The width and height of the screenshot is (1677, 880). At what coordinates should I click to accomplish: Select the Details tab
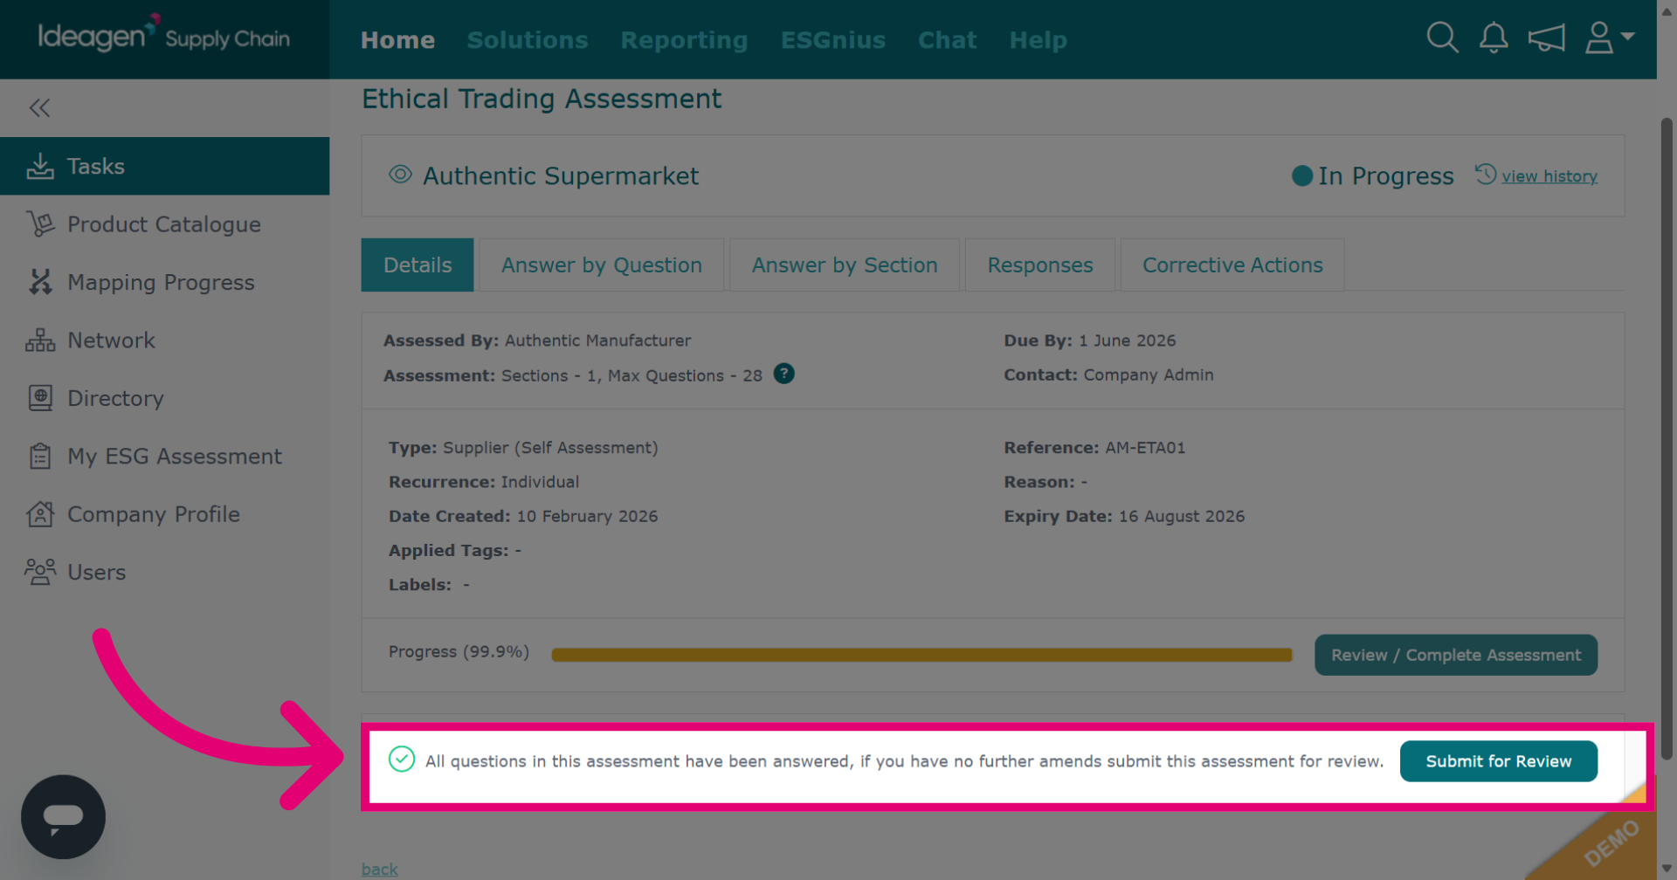pyautogui.click(x=418, y=265)
